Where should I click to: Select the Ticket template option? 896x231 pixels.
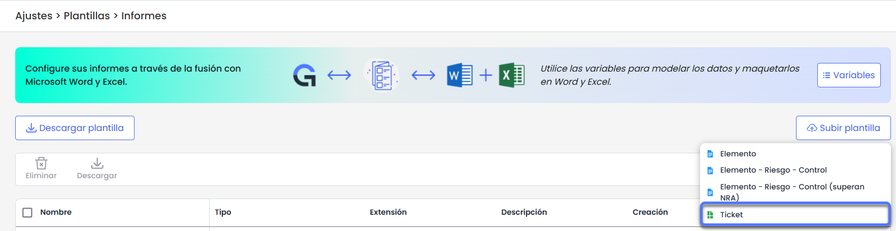coord(731,215)
